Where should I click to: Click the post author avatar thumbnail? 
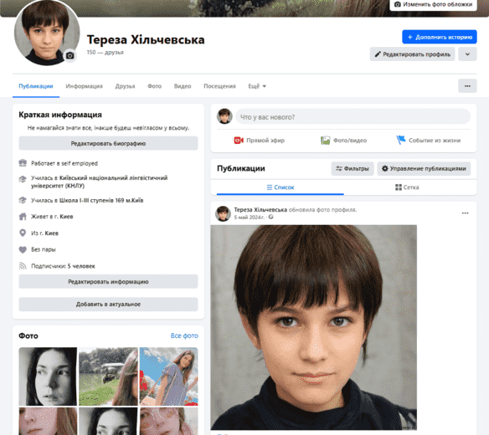223,213
